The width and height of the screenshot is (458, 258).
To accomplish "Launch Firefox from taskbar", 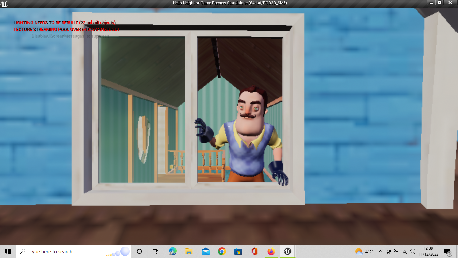I will coord(271,251).
